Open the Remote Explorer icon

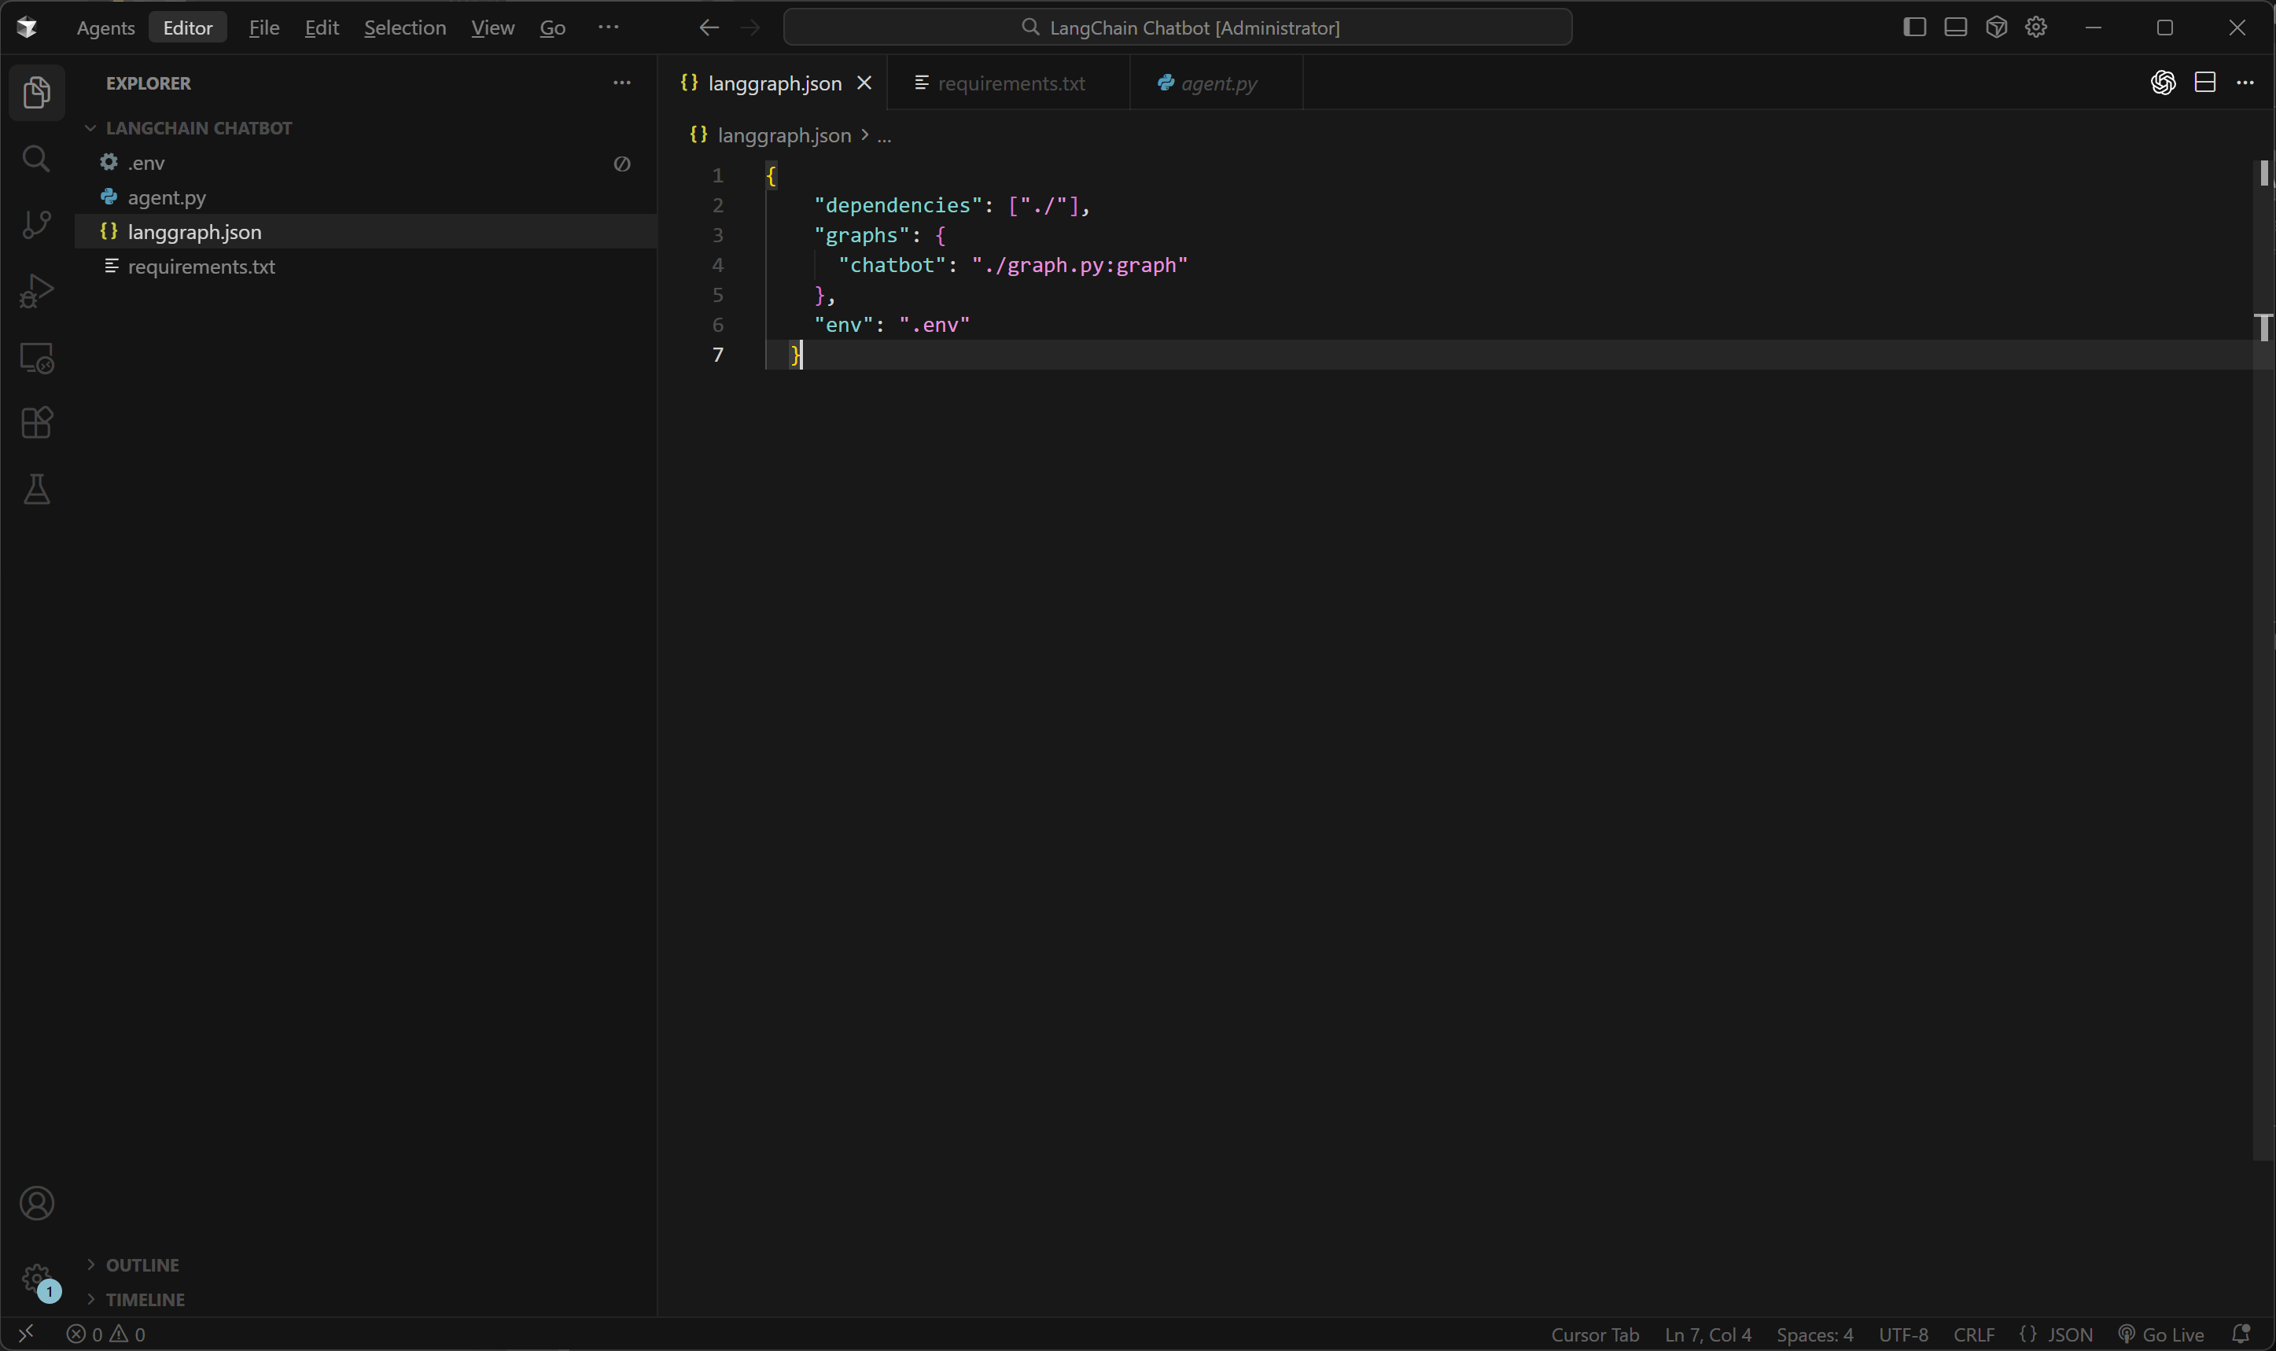tap(36, 358)
